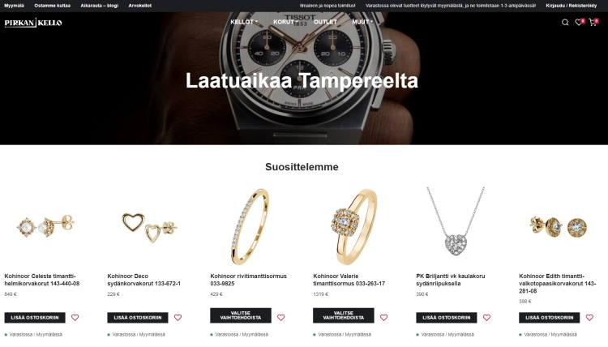This screenshot has height=347, width=608.
Task: Heart the Kohinoor Edith earrings
Action: [x=590, y=318]
